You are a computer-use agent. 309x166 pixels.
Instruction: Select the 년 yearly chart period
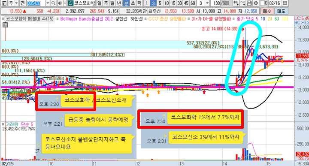[x=119, y=3]
